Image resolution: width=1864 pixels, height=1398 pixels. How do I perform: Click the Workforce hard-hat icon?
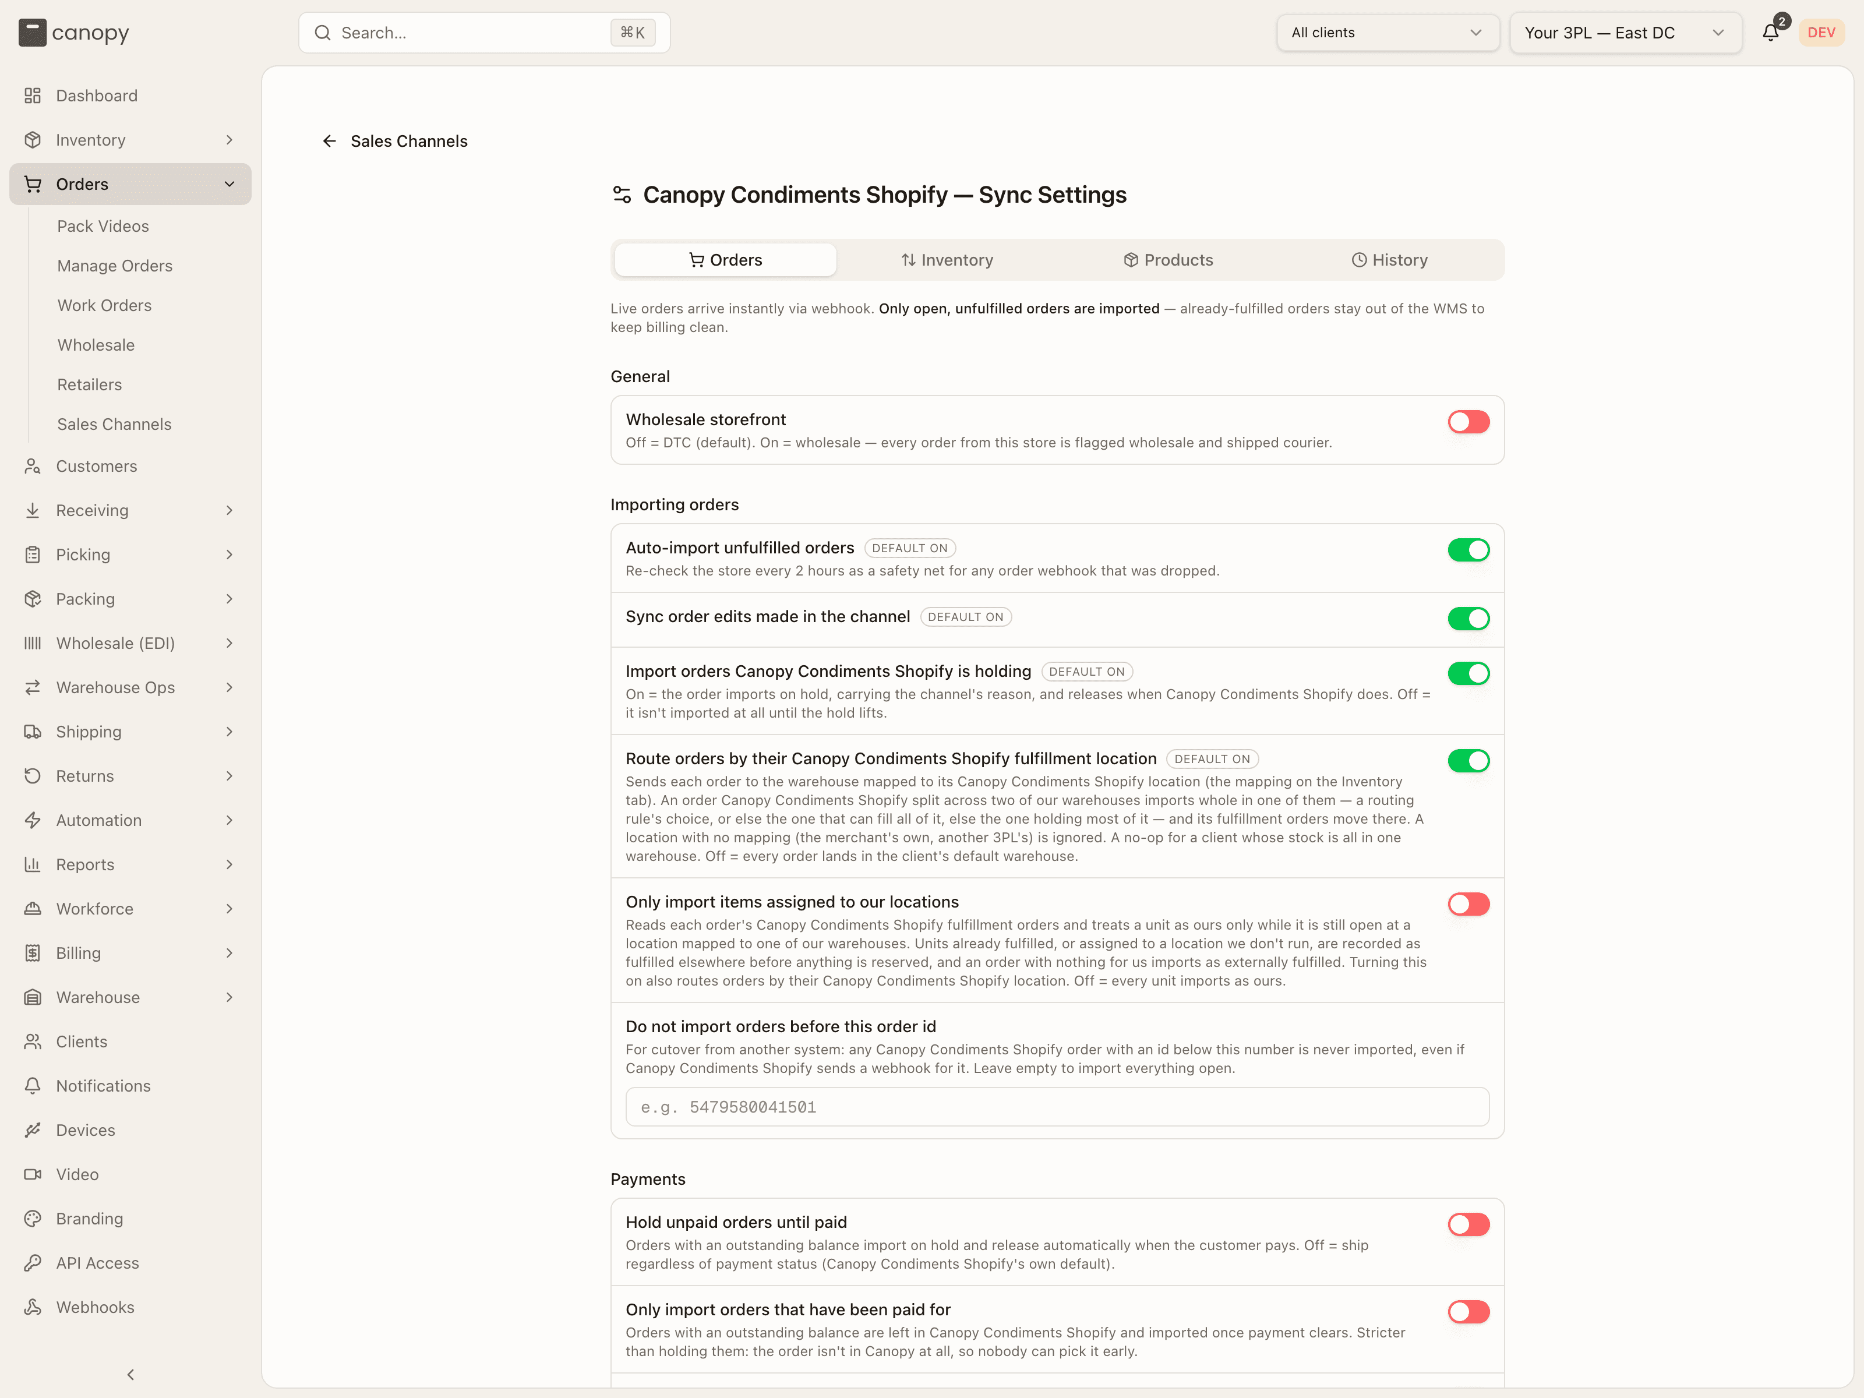(x=33, y=908)
